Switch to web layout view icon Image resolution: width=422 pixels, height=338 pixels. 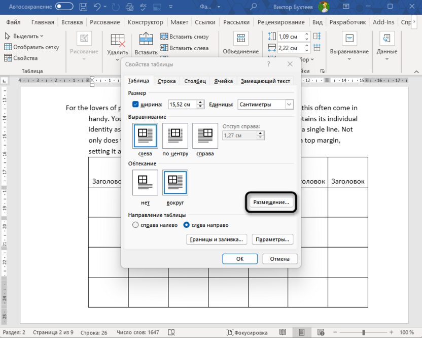pyautogui.click(x=321, y=332)
